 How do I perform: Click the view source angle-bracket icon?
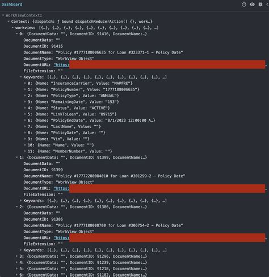point(267,4)
